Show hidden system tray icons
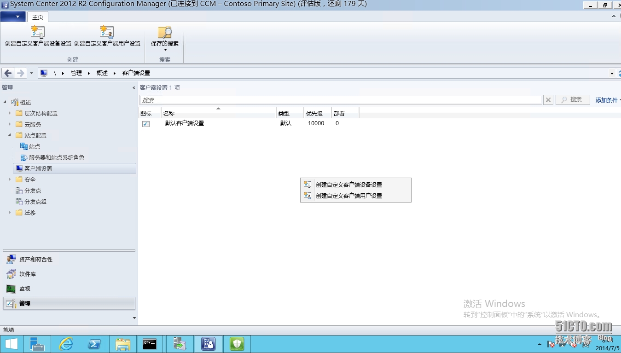 coord(540,344)
